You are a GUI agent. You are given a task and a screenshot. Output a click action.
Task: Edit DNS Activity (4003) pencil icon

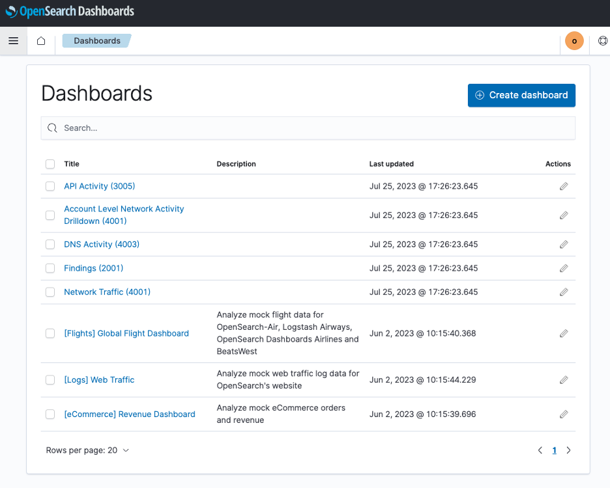pyautogui.click(x=564, y=245)
